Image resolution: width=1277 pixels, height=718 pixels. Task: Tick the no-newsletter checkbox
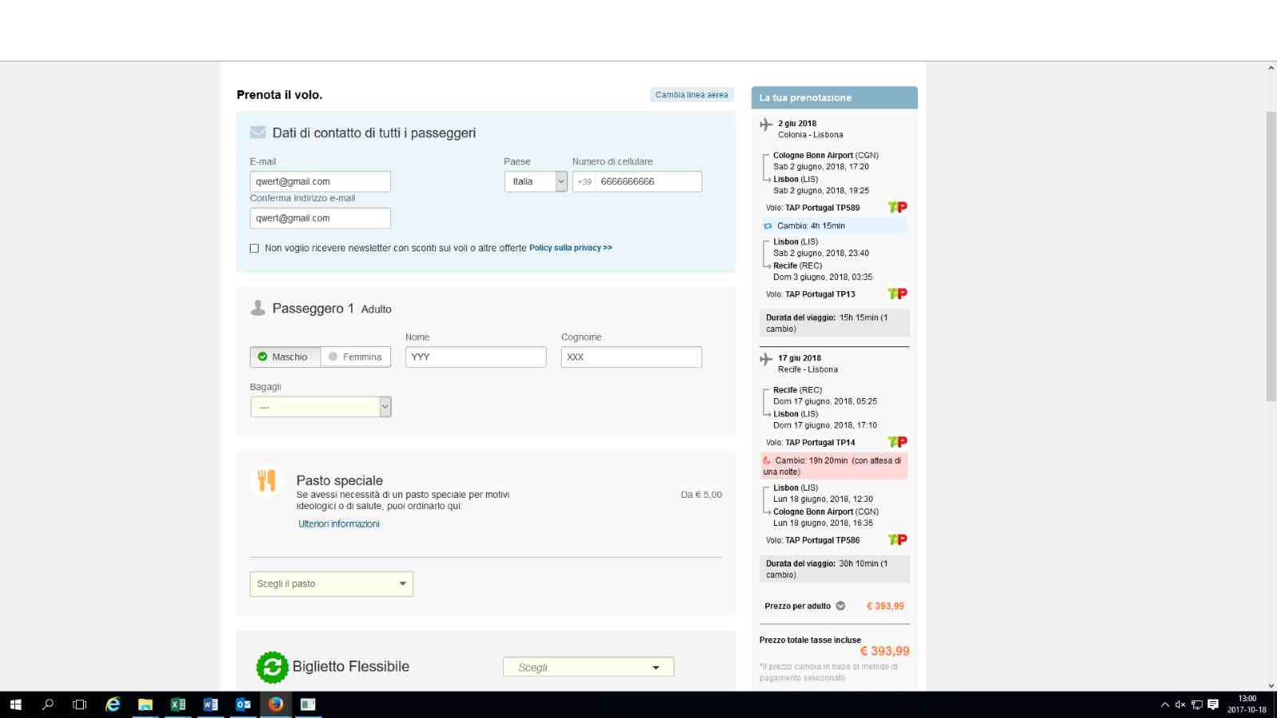255,248
